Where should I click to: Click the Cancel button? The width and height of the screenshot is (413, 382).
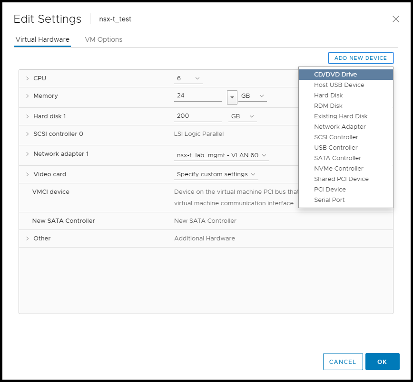tap(343, 362)
